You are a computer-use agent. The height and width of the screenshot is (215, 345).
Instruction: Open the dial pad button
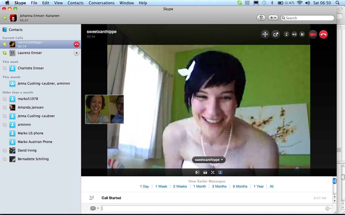click(x=261, y=18)
